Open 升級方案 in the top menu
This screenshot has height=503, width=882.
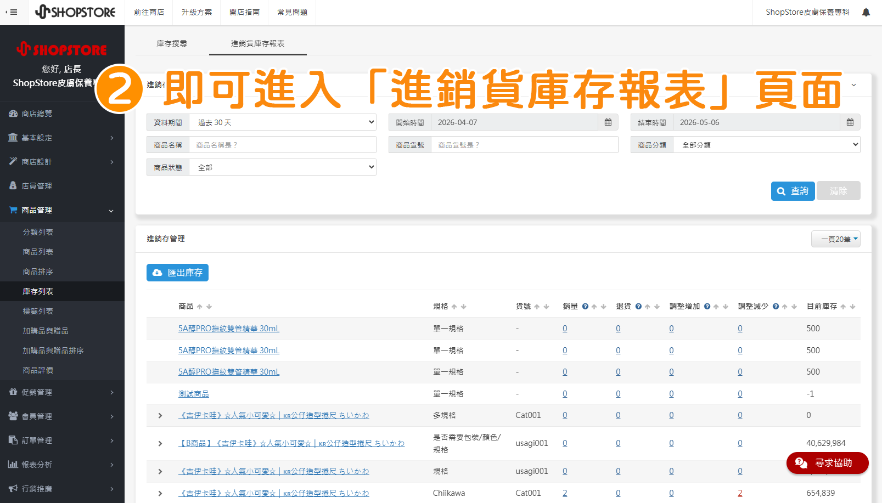tap(197, 12)
